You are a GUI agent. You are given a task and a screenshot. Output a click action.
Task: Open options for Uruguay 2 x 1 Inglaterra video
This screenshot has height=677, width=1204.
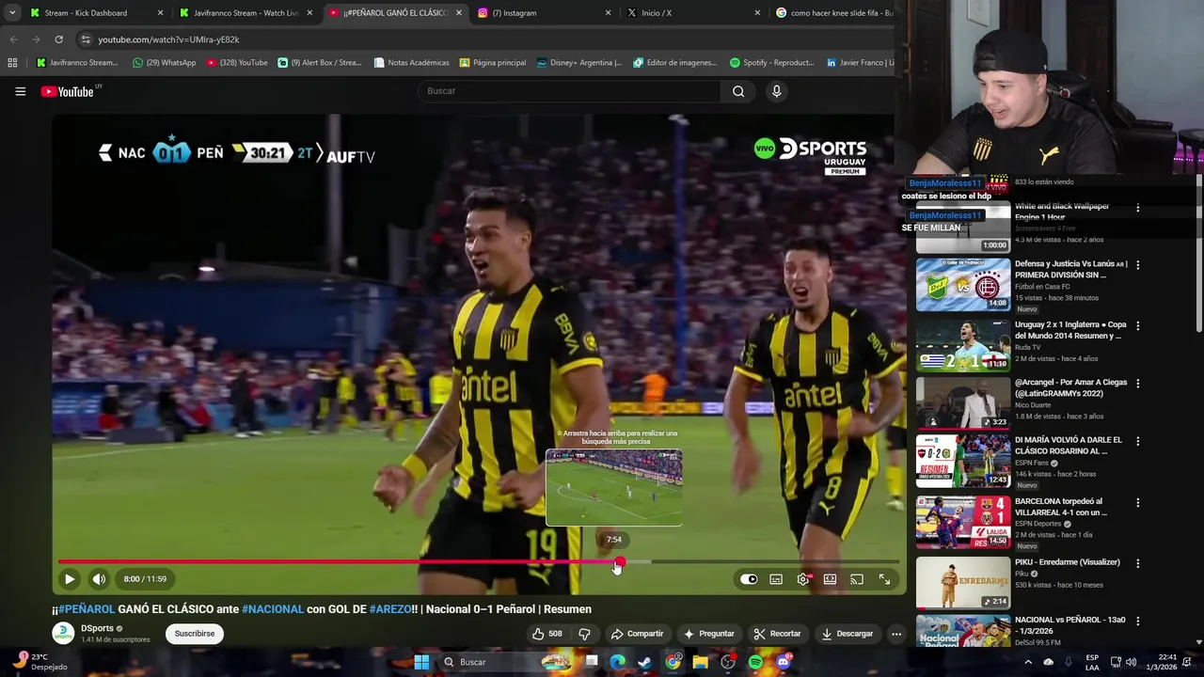(1137, 325)
